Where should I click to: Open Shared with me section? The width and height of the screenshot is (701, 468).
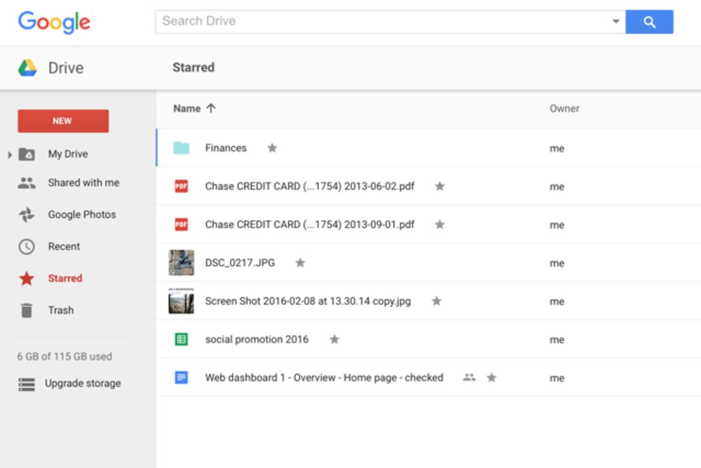(x=84, y=183)
